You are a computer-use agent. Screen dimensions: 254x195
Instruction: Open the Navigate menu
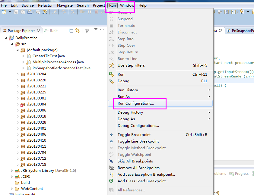pyautogui.click(x=65, y=5)
